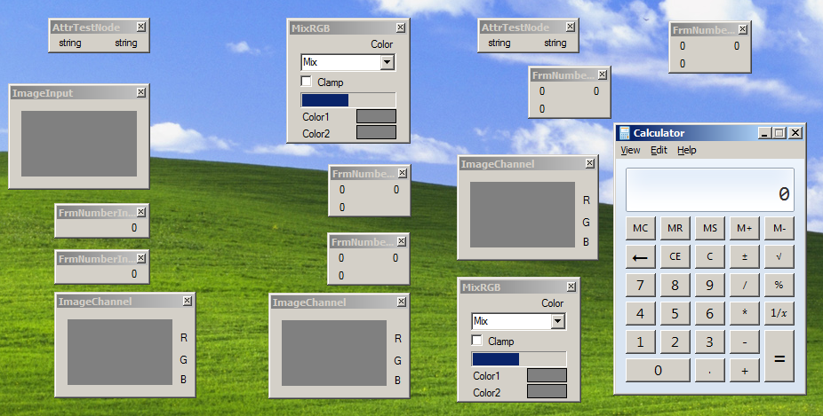The height and width of the screenshot is (416, 823).
Task: Click the wide 0 key in Calculator
Action: coord(658,371)
